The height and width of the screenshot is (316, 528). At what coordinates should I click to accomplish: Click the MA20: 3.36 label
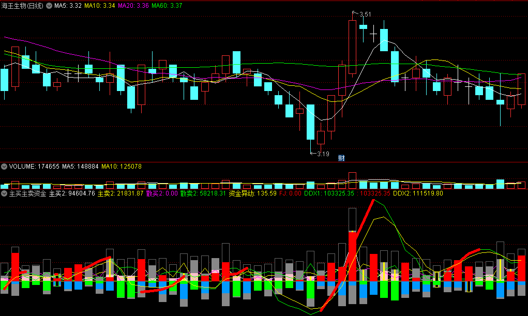point(133,6)
